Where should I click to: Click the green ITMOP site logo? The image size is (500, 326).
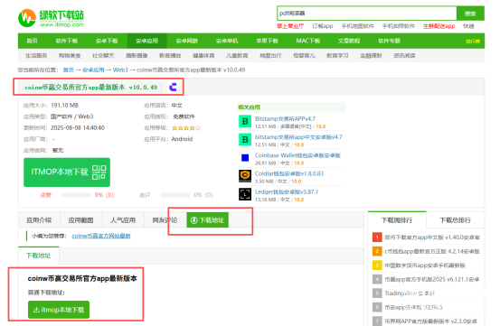click(51, 18)
